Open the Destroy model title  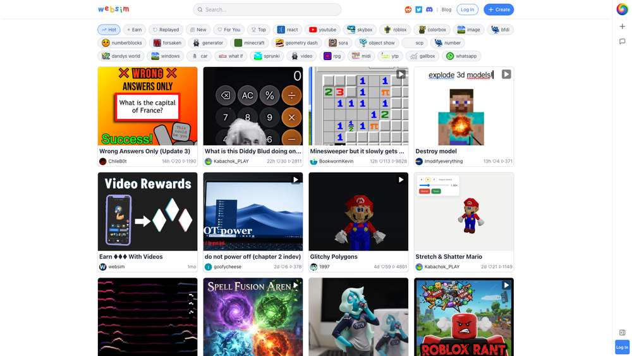click(x=436, y=151)
